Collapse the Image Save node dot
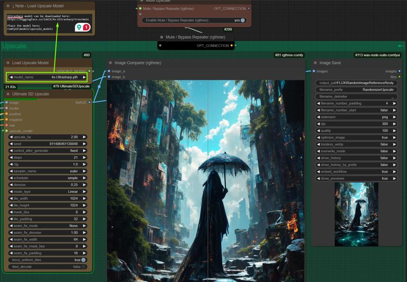407x282 pixels. 315,63
